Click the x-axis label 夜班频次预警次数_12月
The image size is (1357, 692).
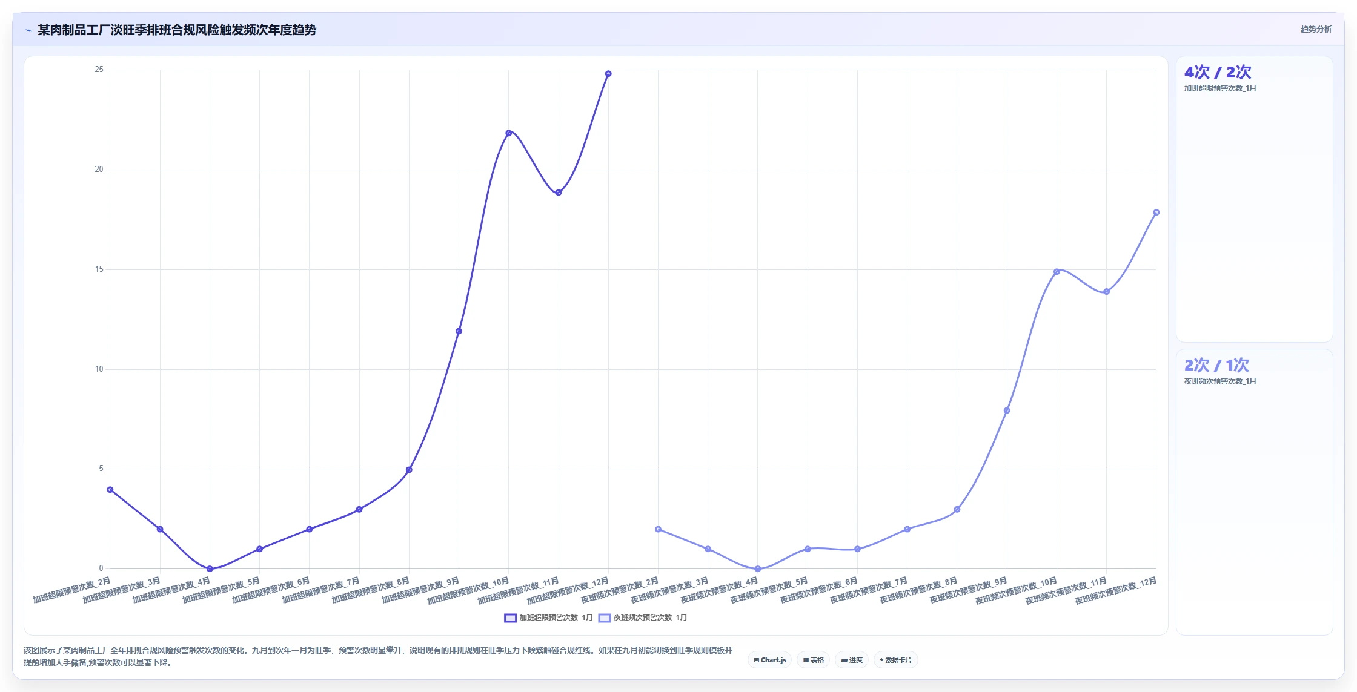click(1116, 590)
